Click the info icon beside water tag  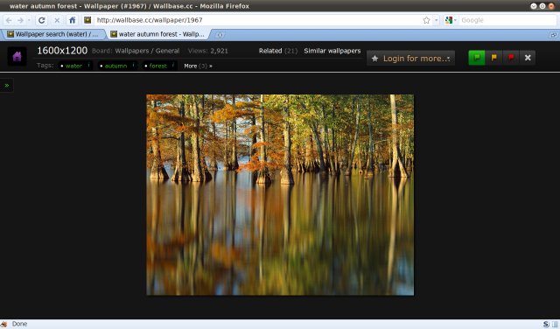click(x=88, y=65)
